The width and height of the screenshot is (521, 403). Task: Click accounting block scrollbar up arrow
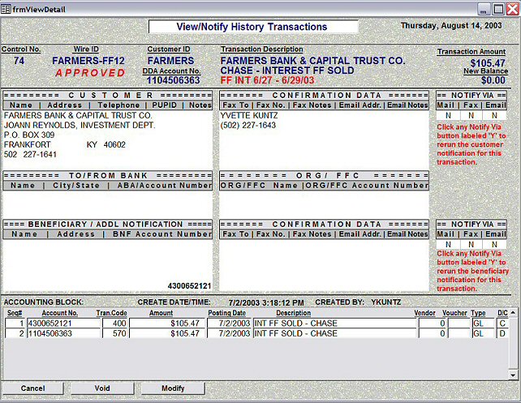[513, 313]
